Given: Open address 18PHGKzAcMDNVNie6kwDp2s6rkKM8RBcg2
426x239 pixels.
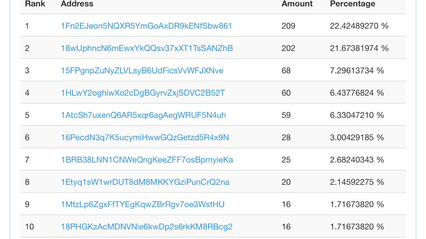Looking at the screenshot, I should coord(146,226).
